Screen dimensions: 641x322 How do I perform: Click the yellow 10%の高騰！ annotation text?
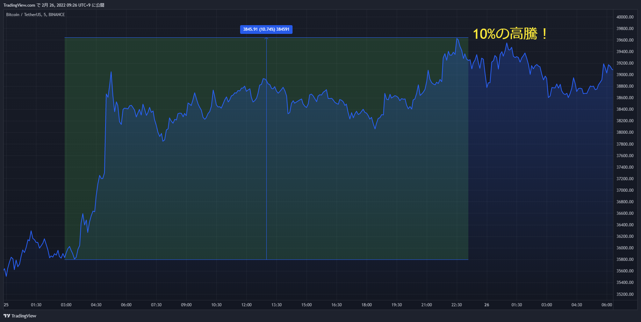coord(510,34)
